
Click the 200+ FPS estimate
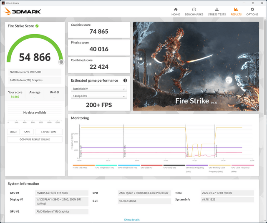pyautogui.click(x=99, y=105)
